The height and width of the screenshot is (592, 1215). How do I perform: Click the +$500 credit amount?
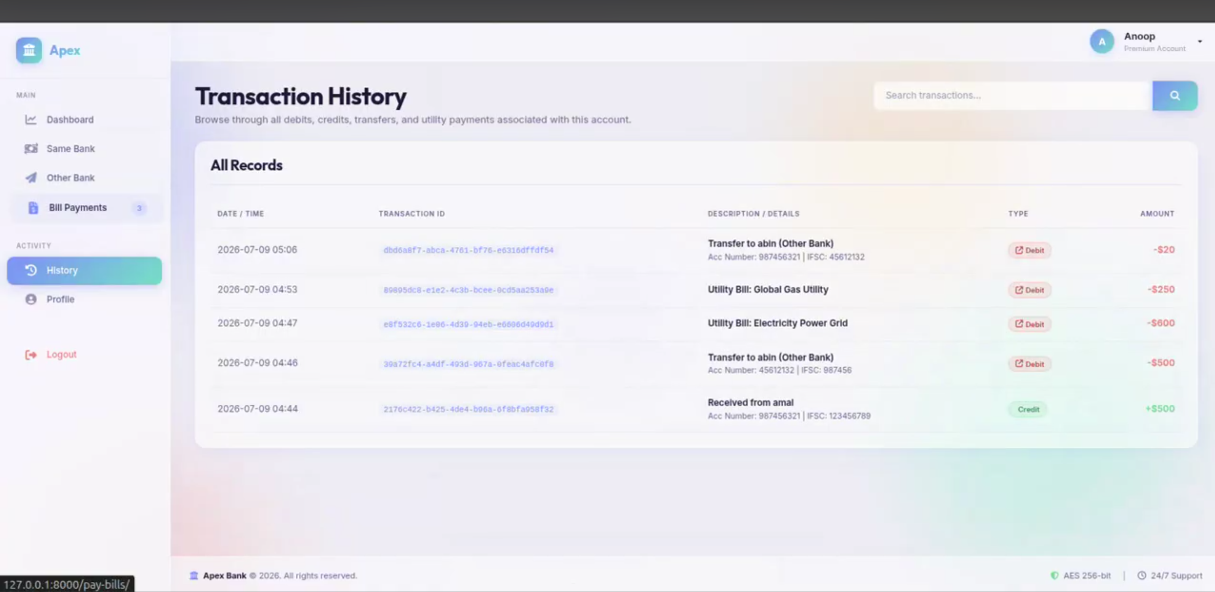point(1160,408)
